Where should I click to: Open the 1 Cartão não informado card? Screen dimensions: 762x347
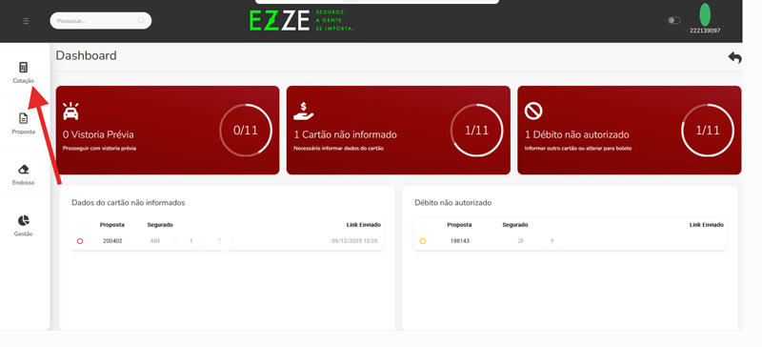[x=398, y=130]
